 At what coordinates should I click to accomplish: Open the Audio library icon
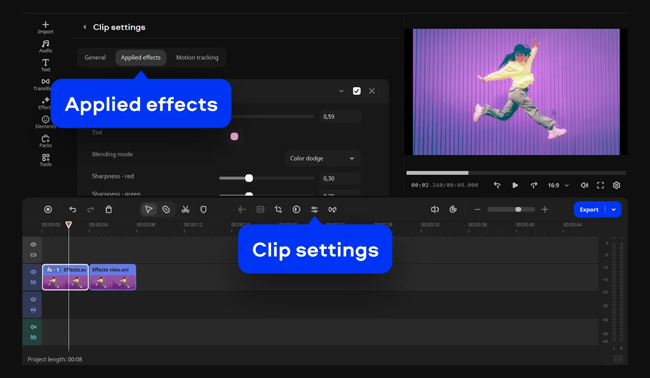tap(45, 46)
